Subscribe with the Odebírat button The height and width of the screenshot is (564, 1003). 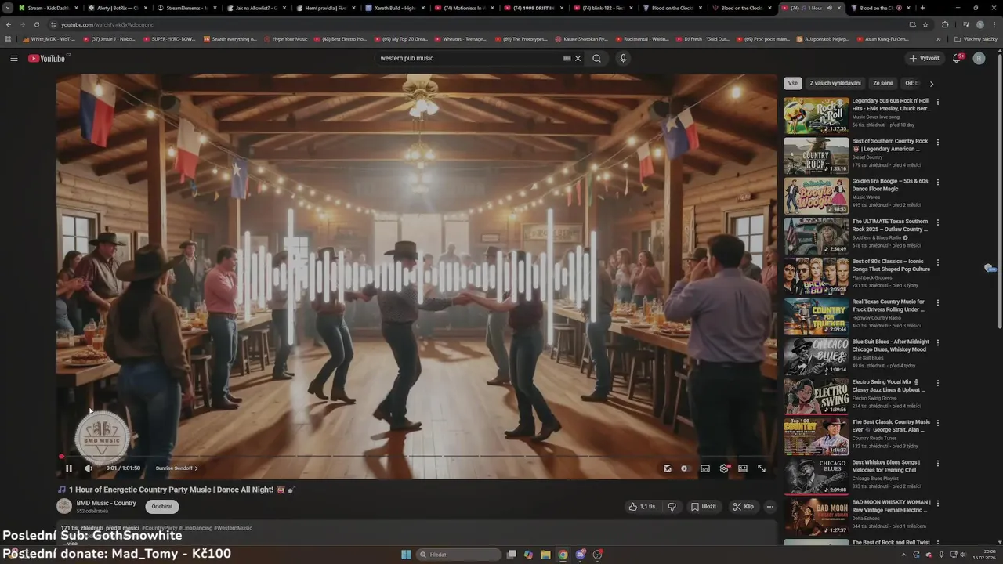[161, 507]
